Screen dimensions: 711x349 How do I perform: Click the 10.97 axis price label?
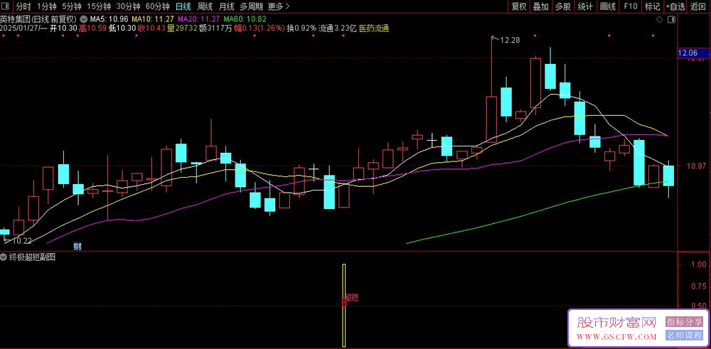click(x=695, y=166)
